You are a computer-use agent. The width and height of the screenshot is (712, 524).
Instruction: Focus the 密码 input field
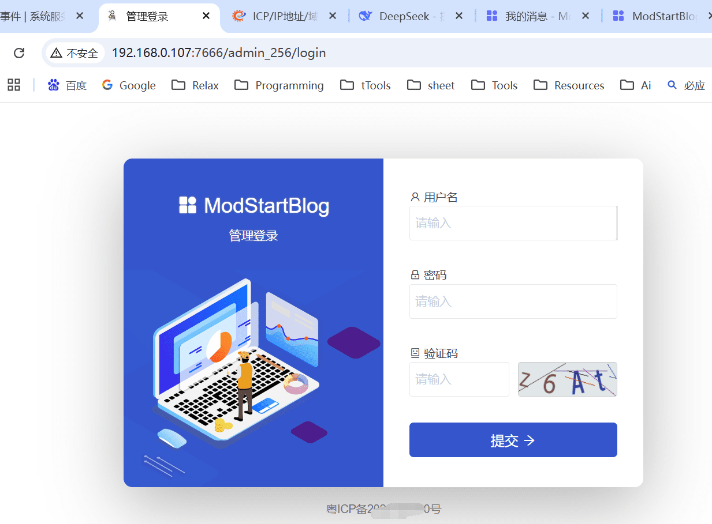point(513,301)
